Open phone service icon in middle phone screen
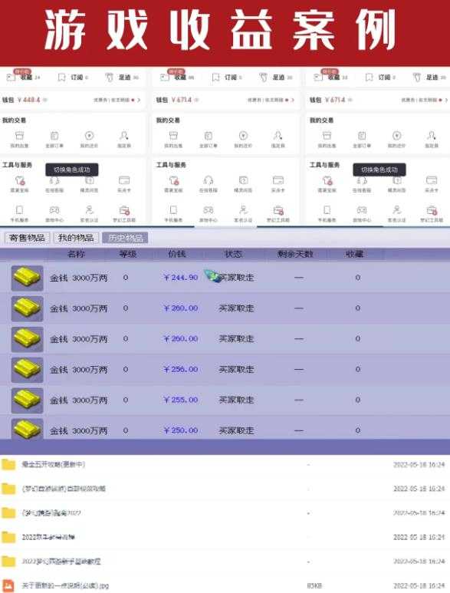The width and height of the screenshot is (450, 593). (x=173, y=210)
